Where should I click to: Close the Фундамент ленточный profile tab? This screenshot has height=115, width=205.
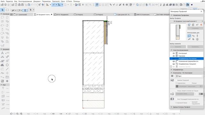[52, 14]
